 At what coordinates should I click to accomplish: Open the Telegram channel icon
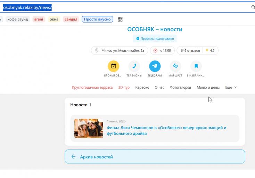coord(155,66)
